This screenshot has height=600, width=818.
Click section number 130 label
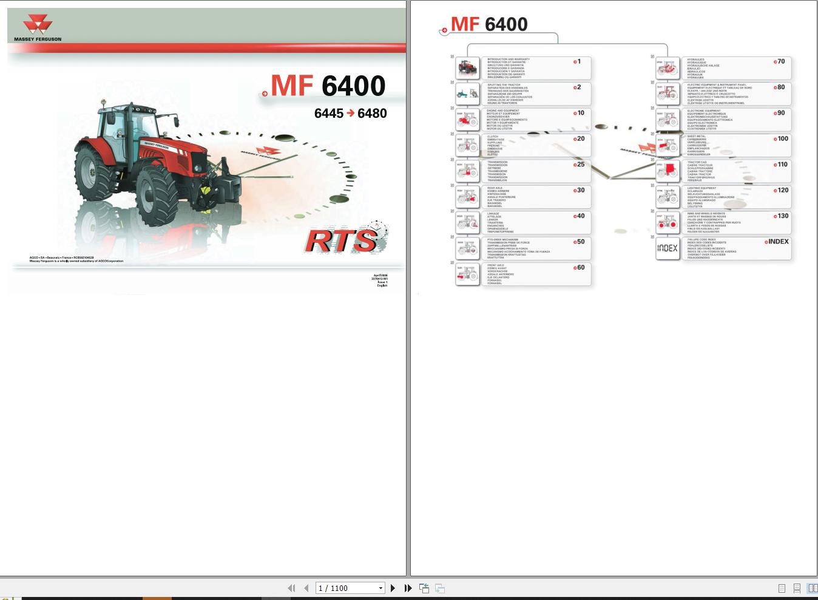pos(780,216)
